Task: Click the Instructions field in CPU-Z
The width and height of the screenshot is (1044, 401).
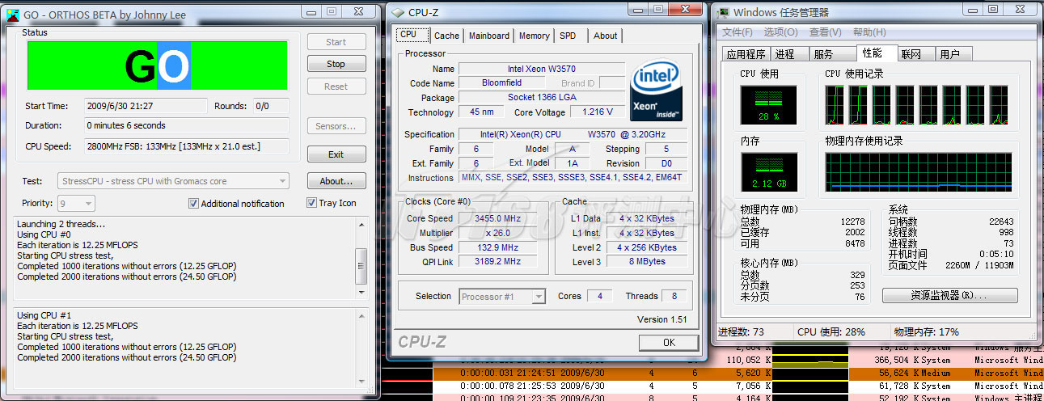Action: pos(573,177)
